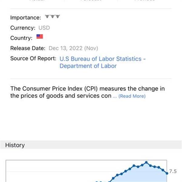Tap the Consumer Price Index description text
The image size is (182, 182).
pyautogui.click(x=88, y=92)
